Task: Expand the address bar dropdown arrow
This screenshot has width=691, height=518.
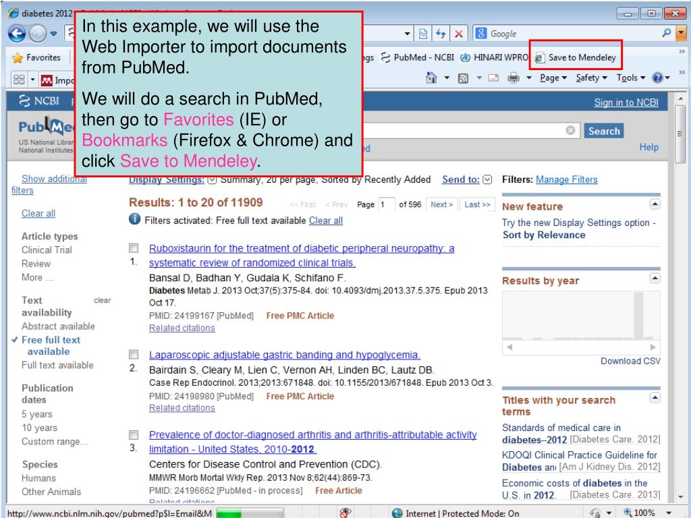Action: click(x=408, y=34)
